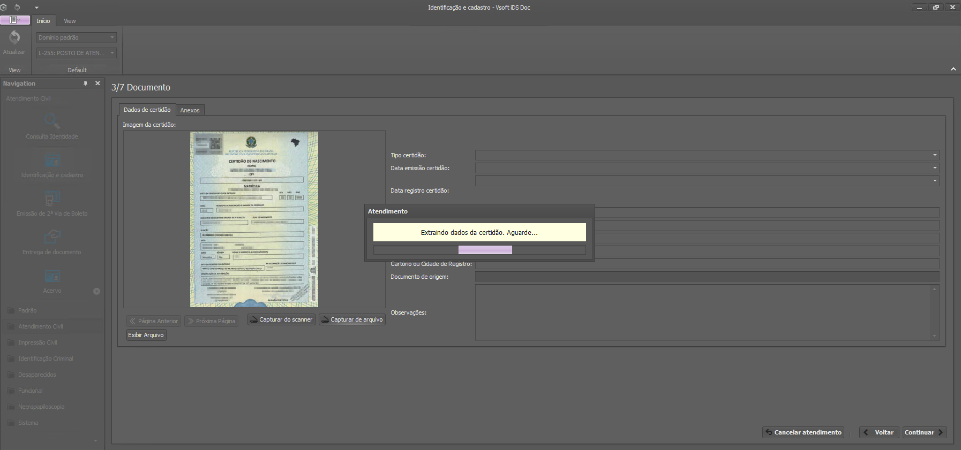
Task: Open the purple application menu button
Action: pos(15,20)
